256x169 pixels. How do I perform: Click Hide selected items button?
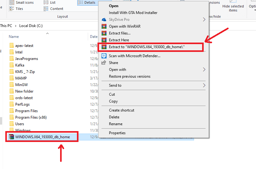point(233,8)
